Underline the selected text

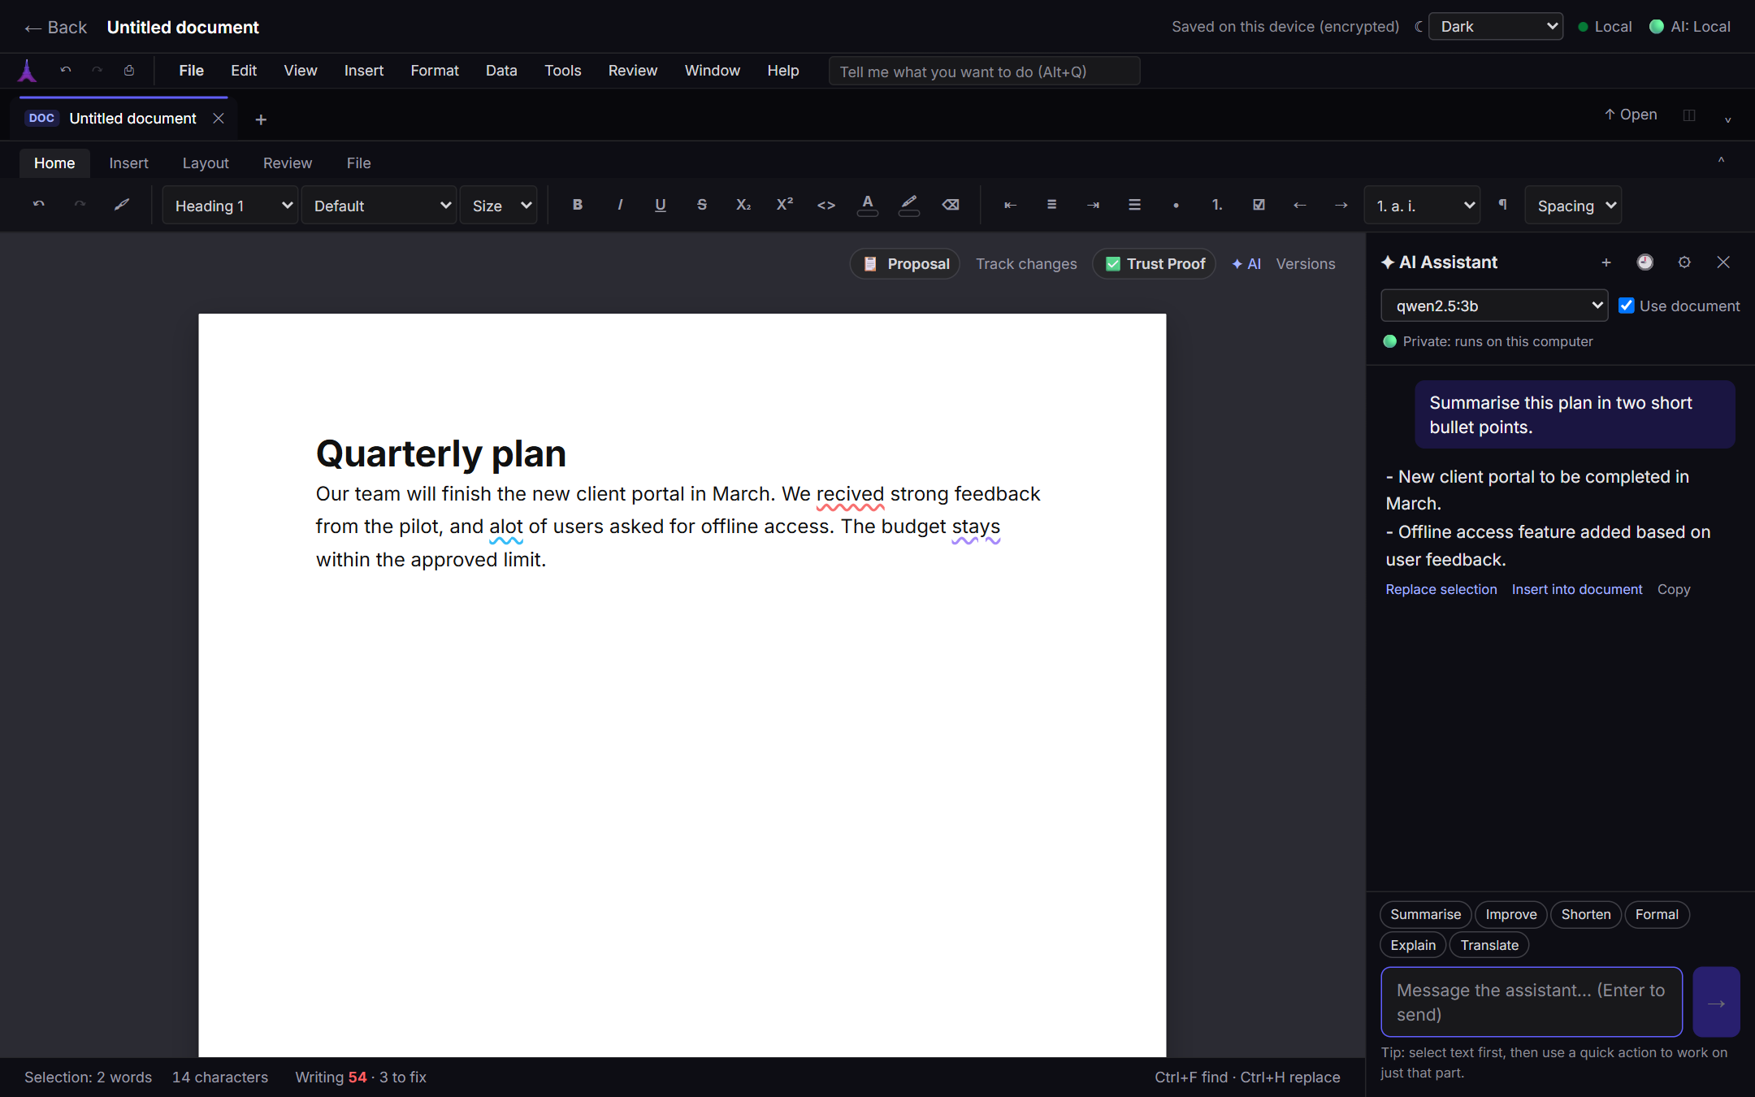pyautogui.click(x=661, y=205)
